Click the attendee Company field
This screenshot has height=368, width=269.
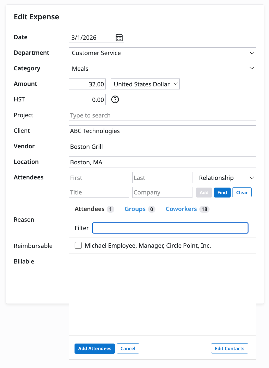click(162, 192)
